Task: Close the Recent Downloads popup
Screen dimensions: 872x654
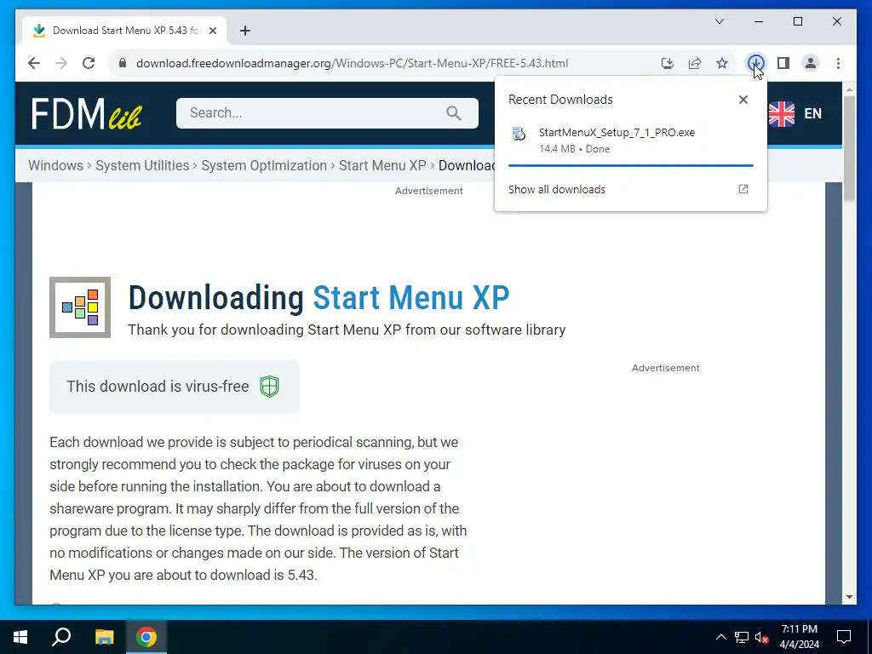Action: tap(743, 100)
